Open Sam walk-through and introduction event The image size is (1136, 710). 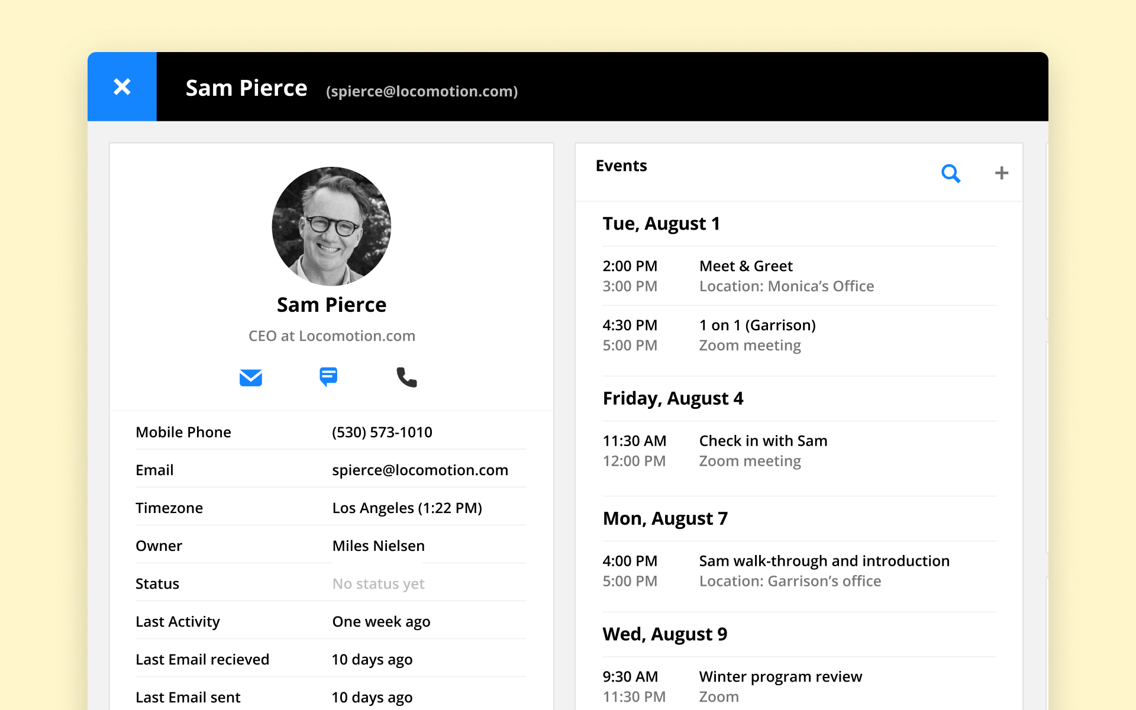[824, 561]
